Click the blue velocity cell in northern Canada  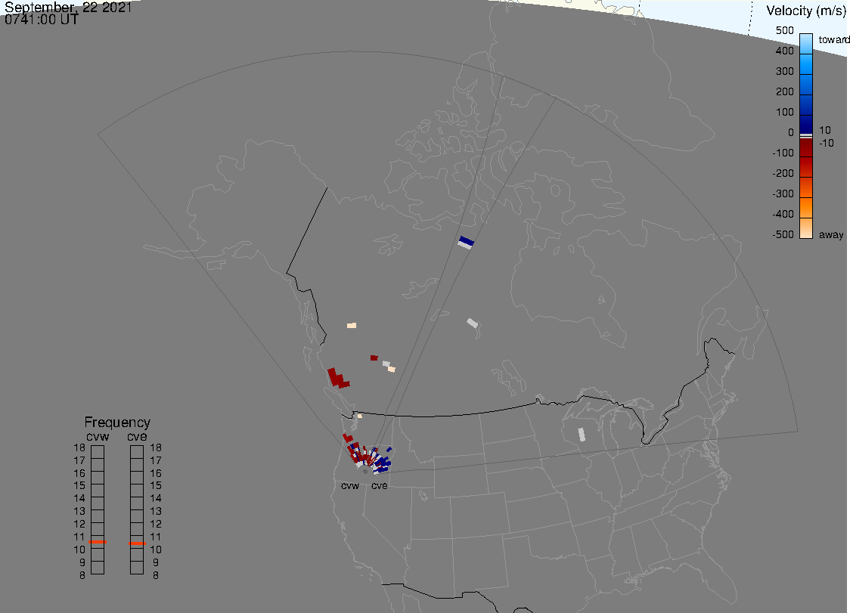coord(467,241)
